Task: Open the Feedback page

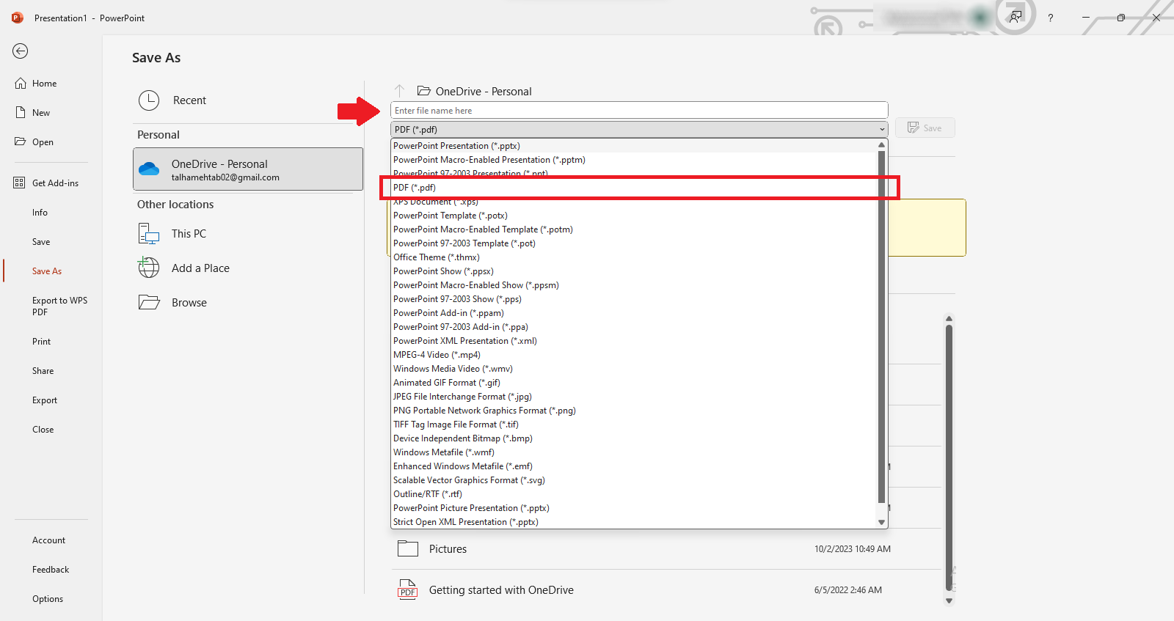Action: coord(51,570)
